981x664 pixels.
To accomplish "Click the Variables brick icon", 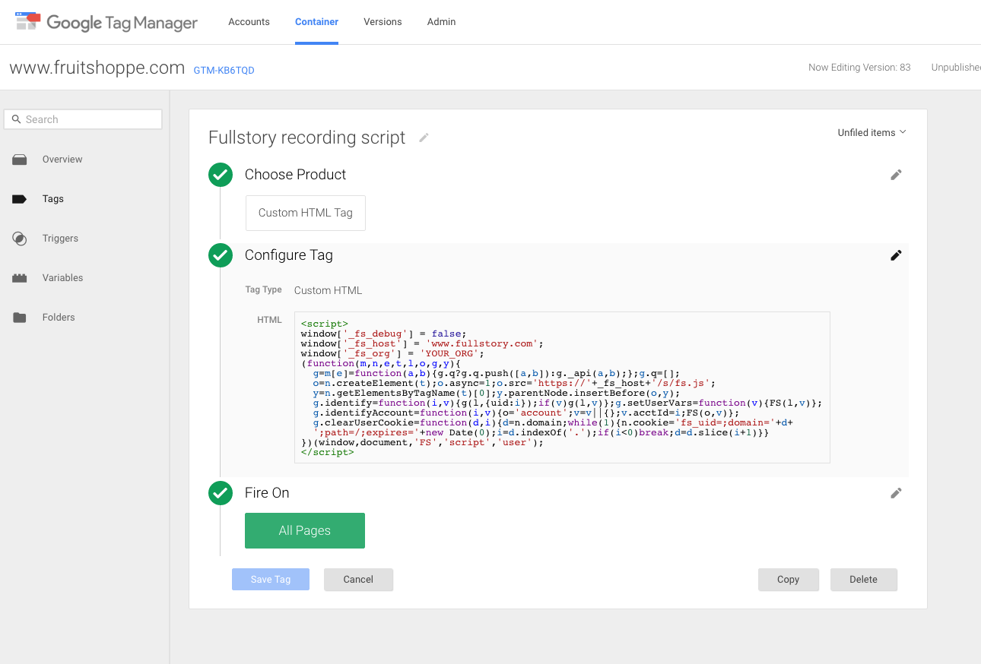I will point(20,278).
